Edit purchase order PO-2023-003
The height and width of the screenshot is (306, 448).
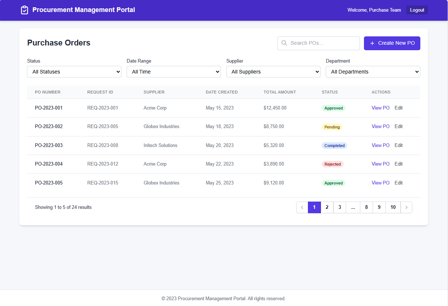click(399, 146)
